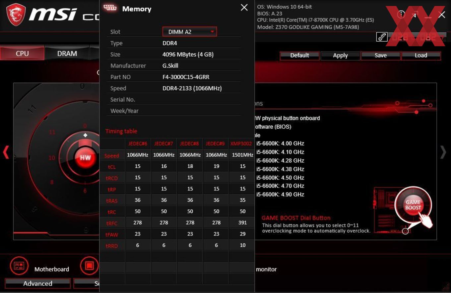Click the GAME BOOST Dial Button heading
451x293 pixels.
point(296,218)
